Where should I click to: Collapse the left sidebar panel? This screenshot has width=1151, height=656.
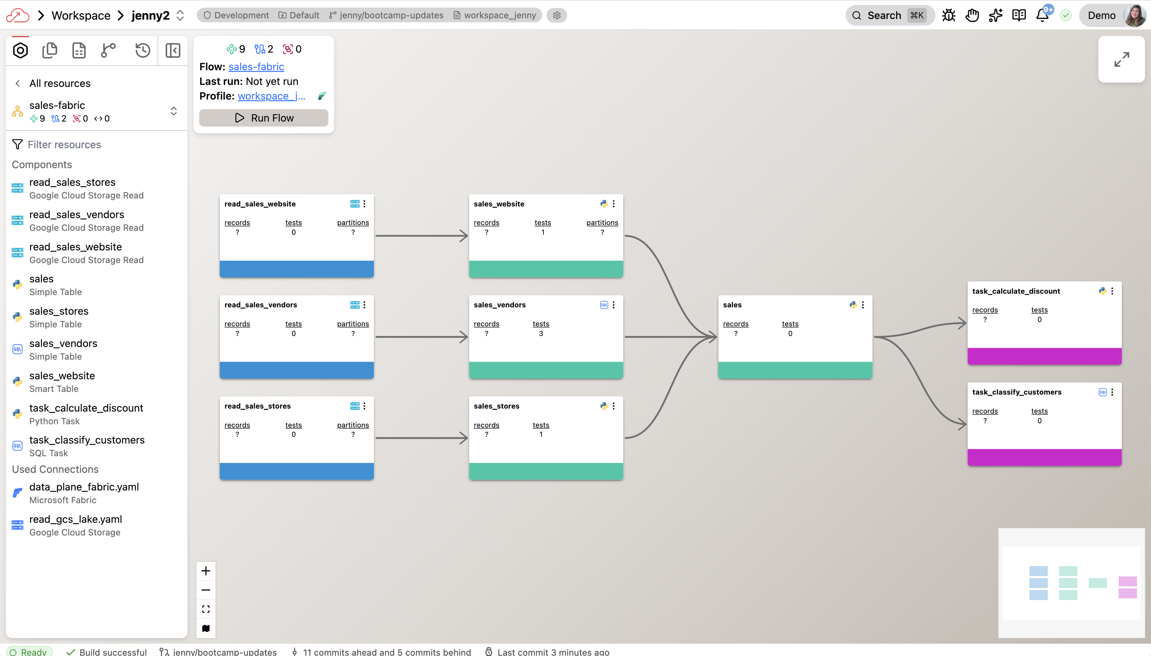[x=172, y=51]
